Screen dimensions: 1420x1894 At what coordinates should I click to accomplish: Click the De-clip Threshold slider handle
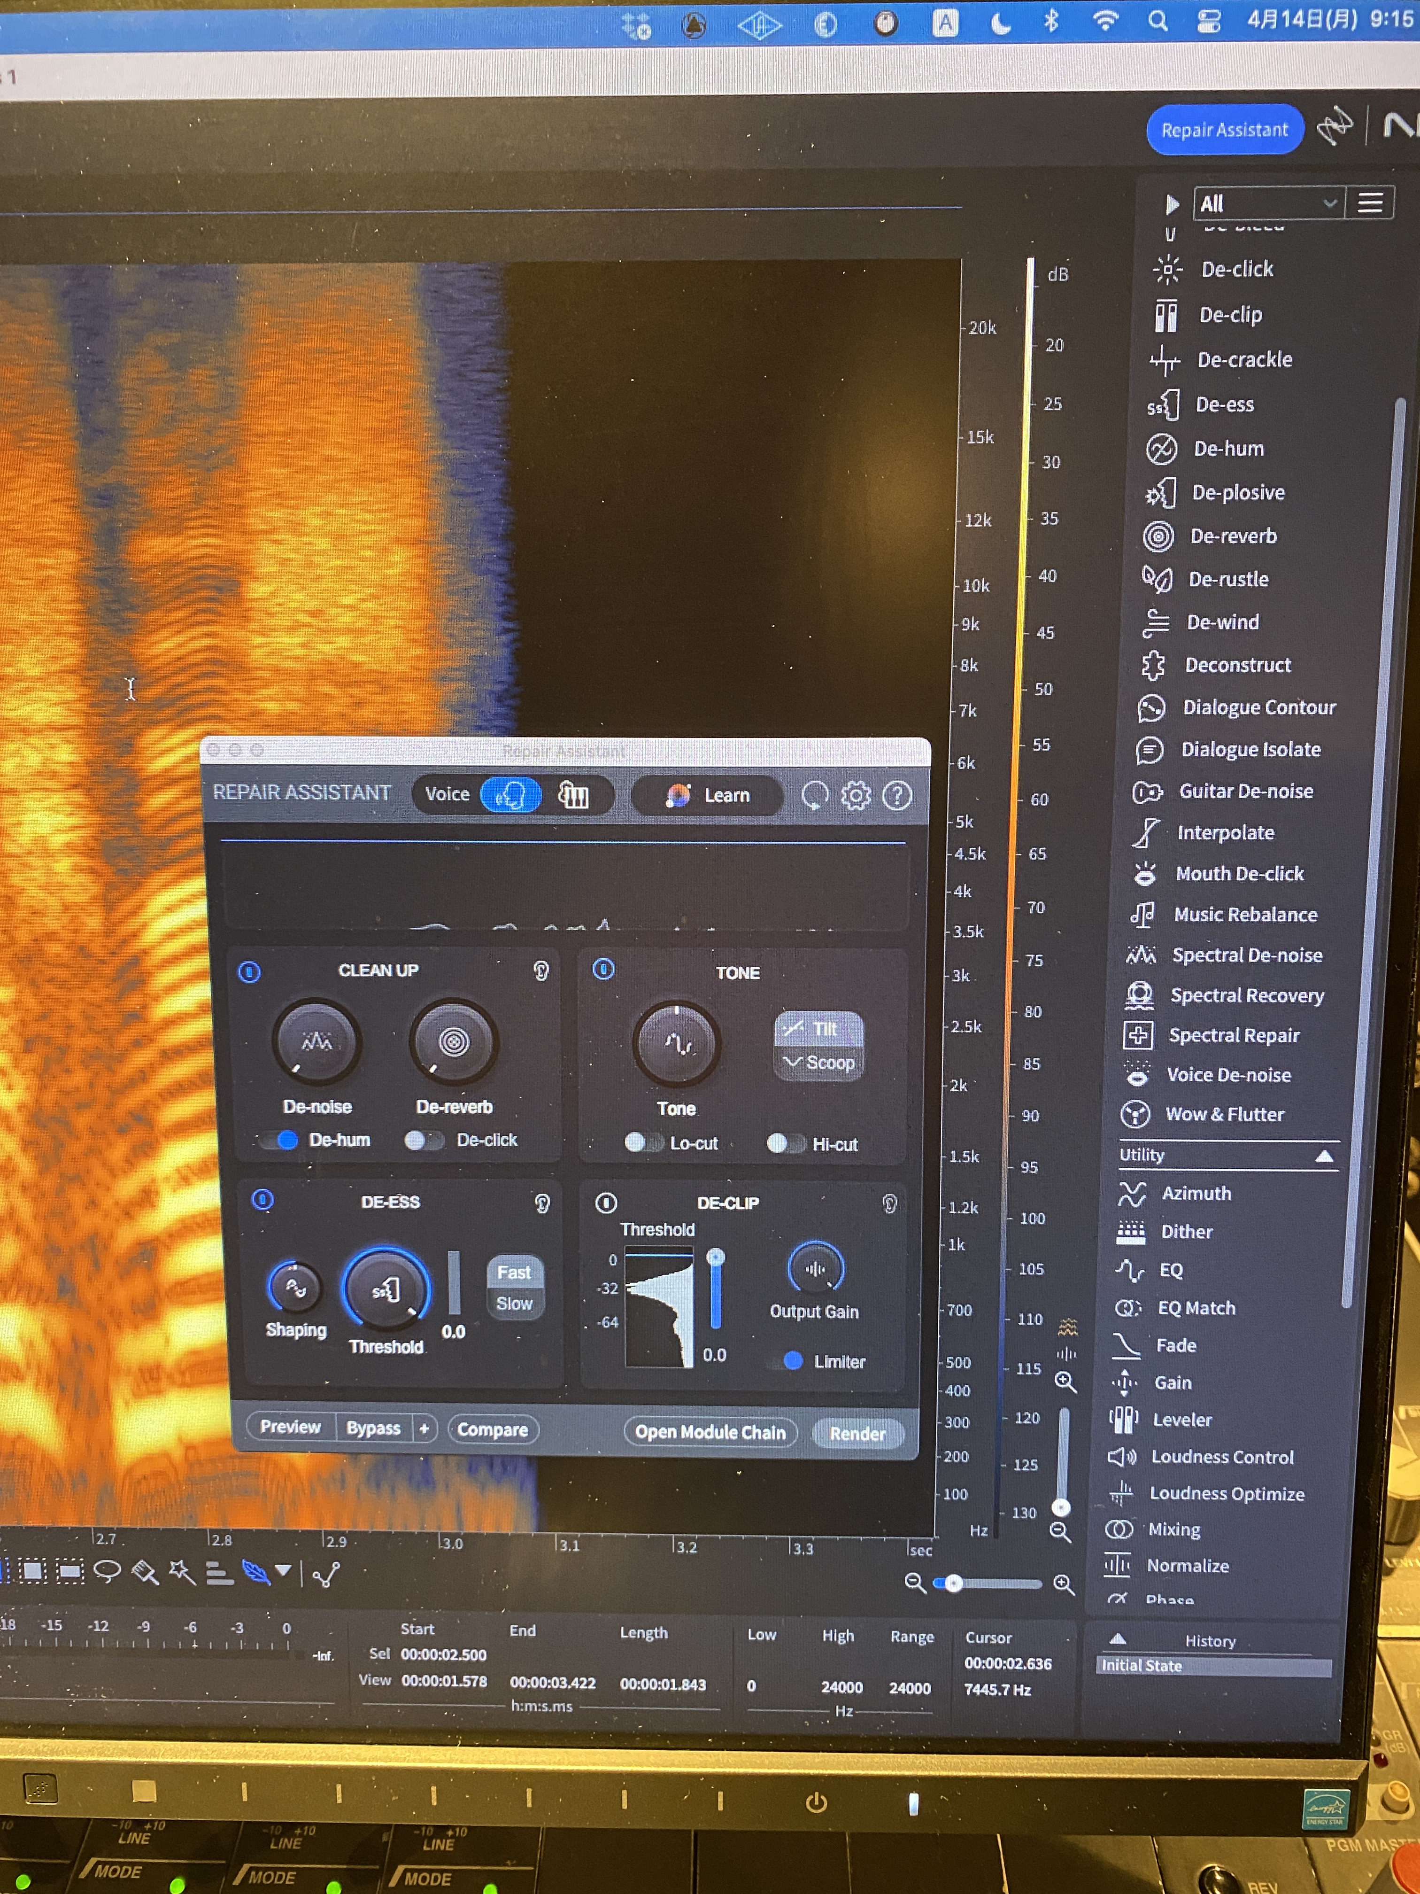(x=716, y=1258)
